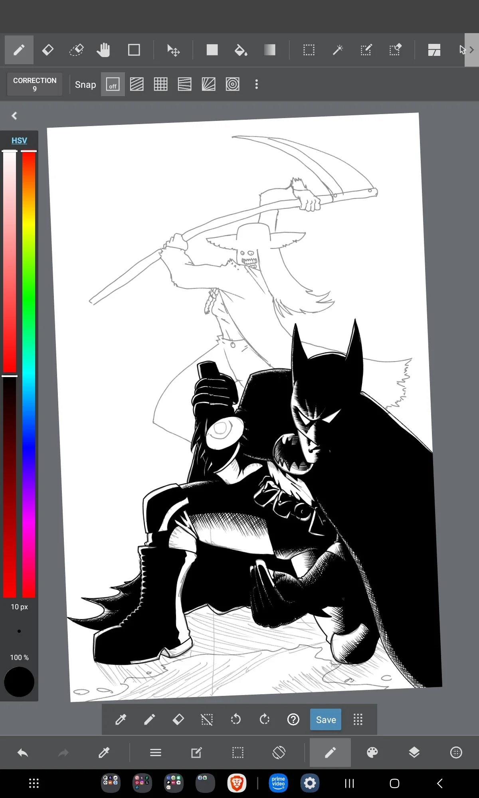The height and width of the screenshot is (798, 479).
Task: Open the CORRECTION 9 stabilizer setting
Action: tap(35, 84)
